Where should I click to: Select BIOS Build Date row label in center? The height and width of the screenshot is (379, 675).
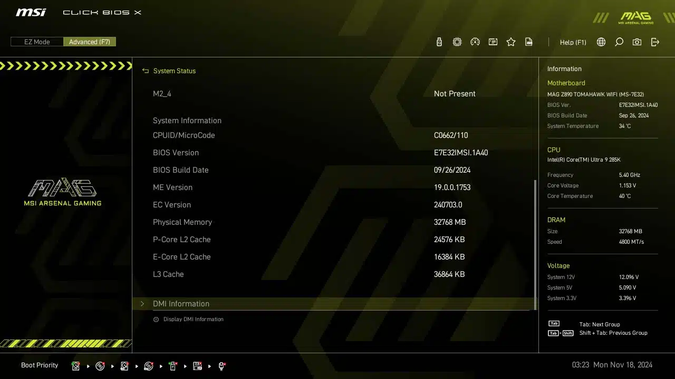[x=181, y=170]
